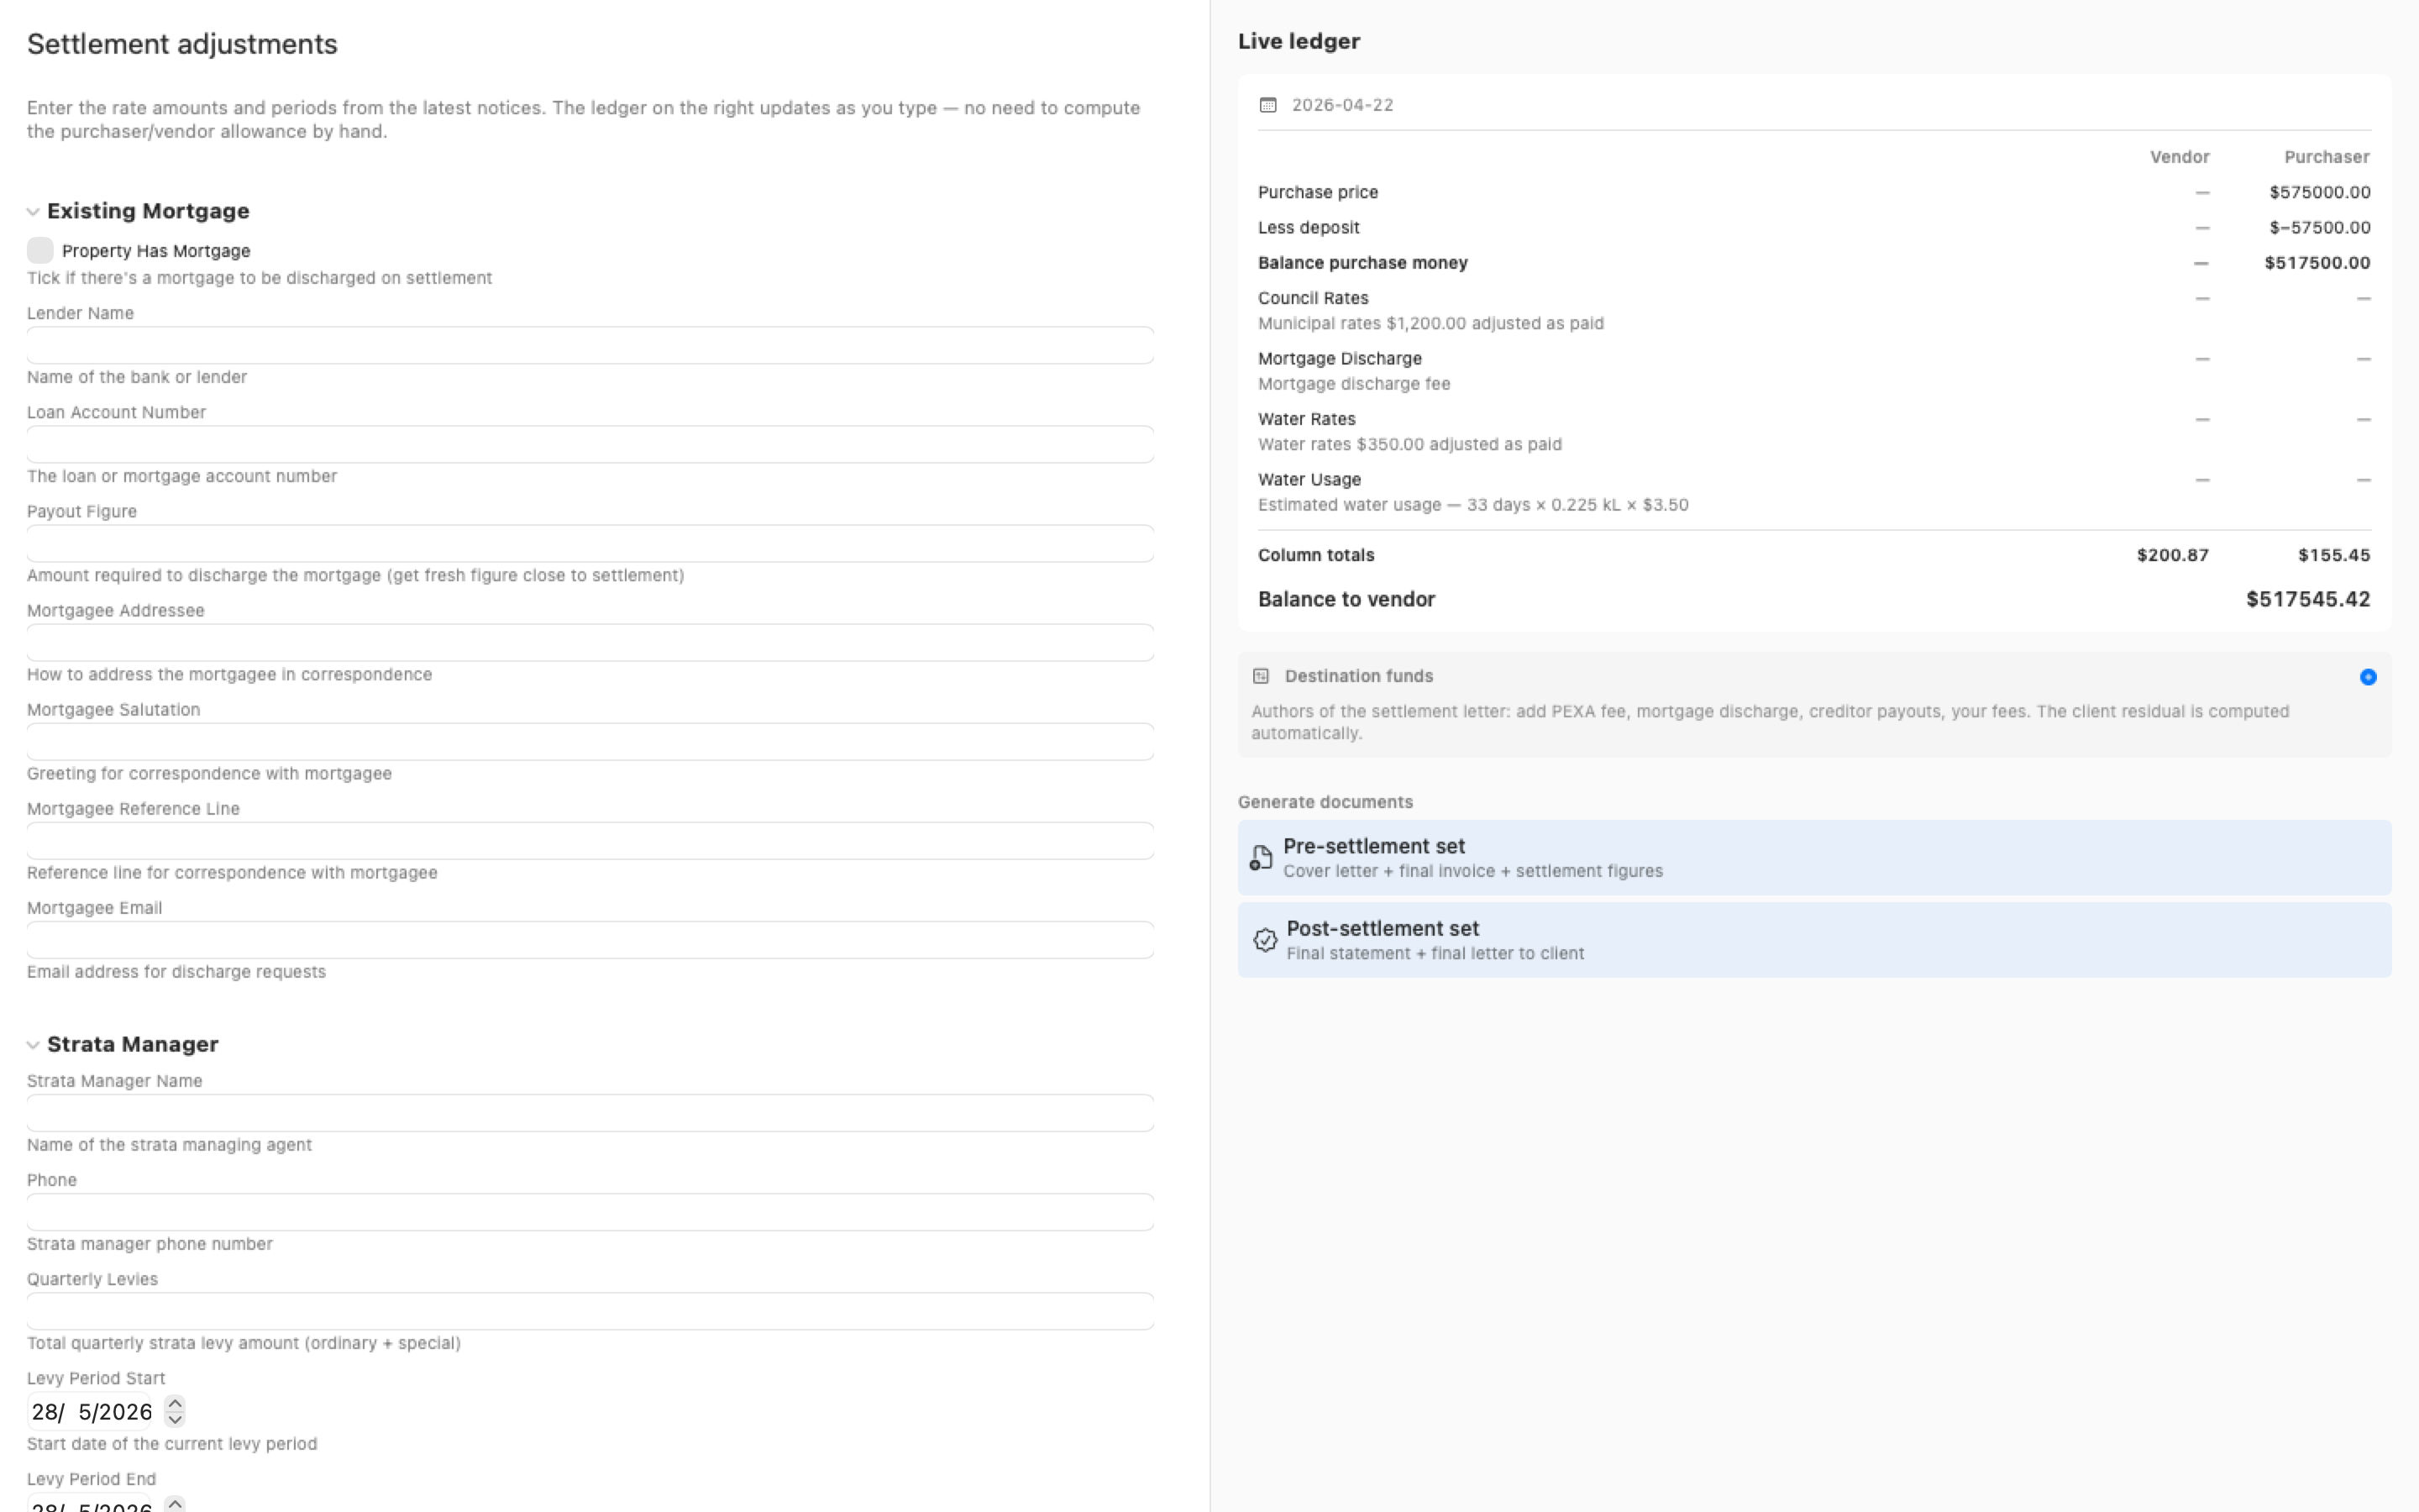Click the Estimated water usage description line

(x=1472, y=505)
